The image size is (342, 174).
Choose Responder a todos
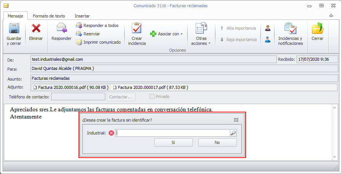[x=97, y=25]
